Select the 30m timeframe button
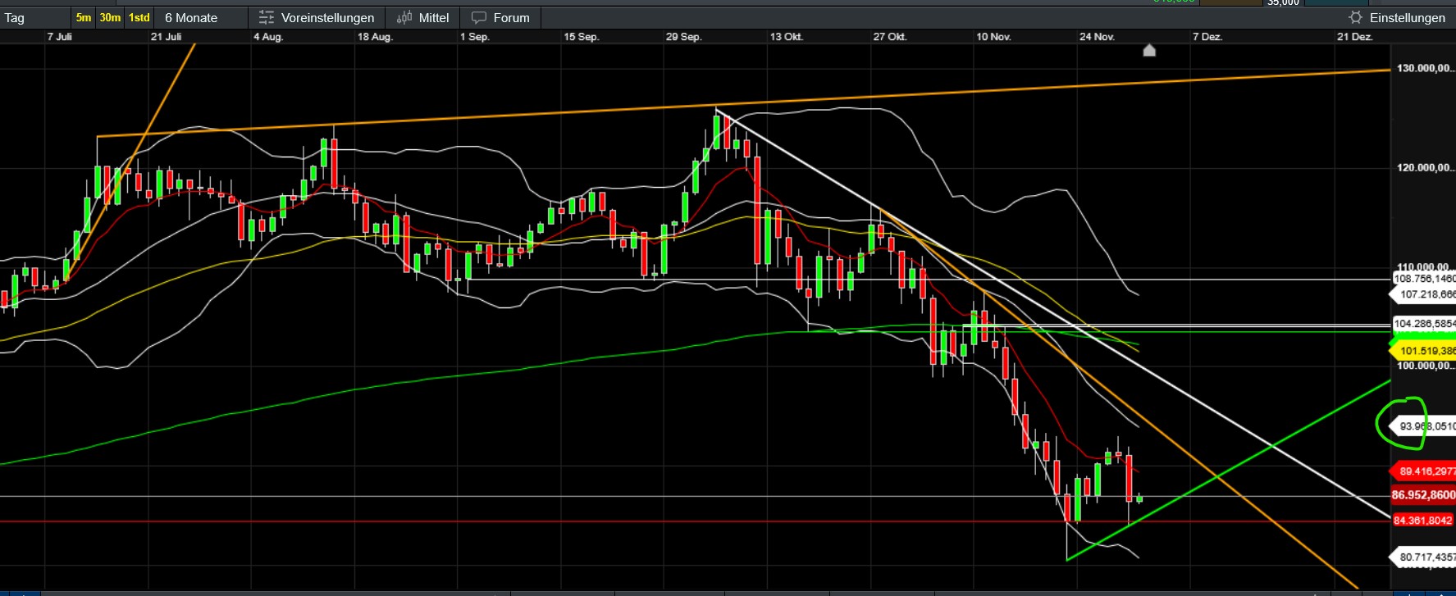 (110, 17)
